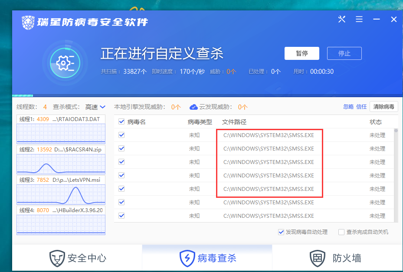Image resolution: width=403 pixels, height=272 pixels.
Task: Close the Rising antivirus window
Action: click(394, 19)
